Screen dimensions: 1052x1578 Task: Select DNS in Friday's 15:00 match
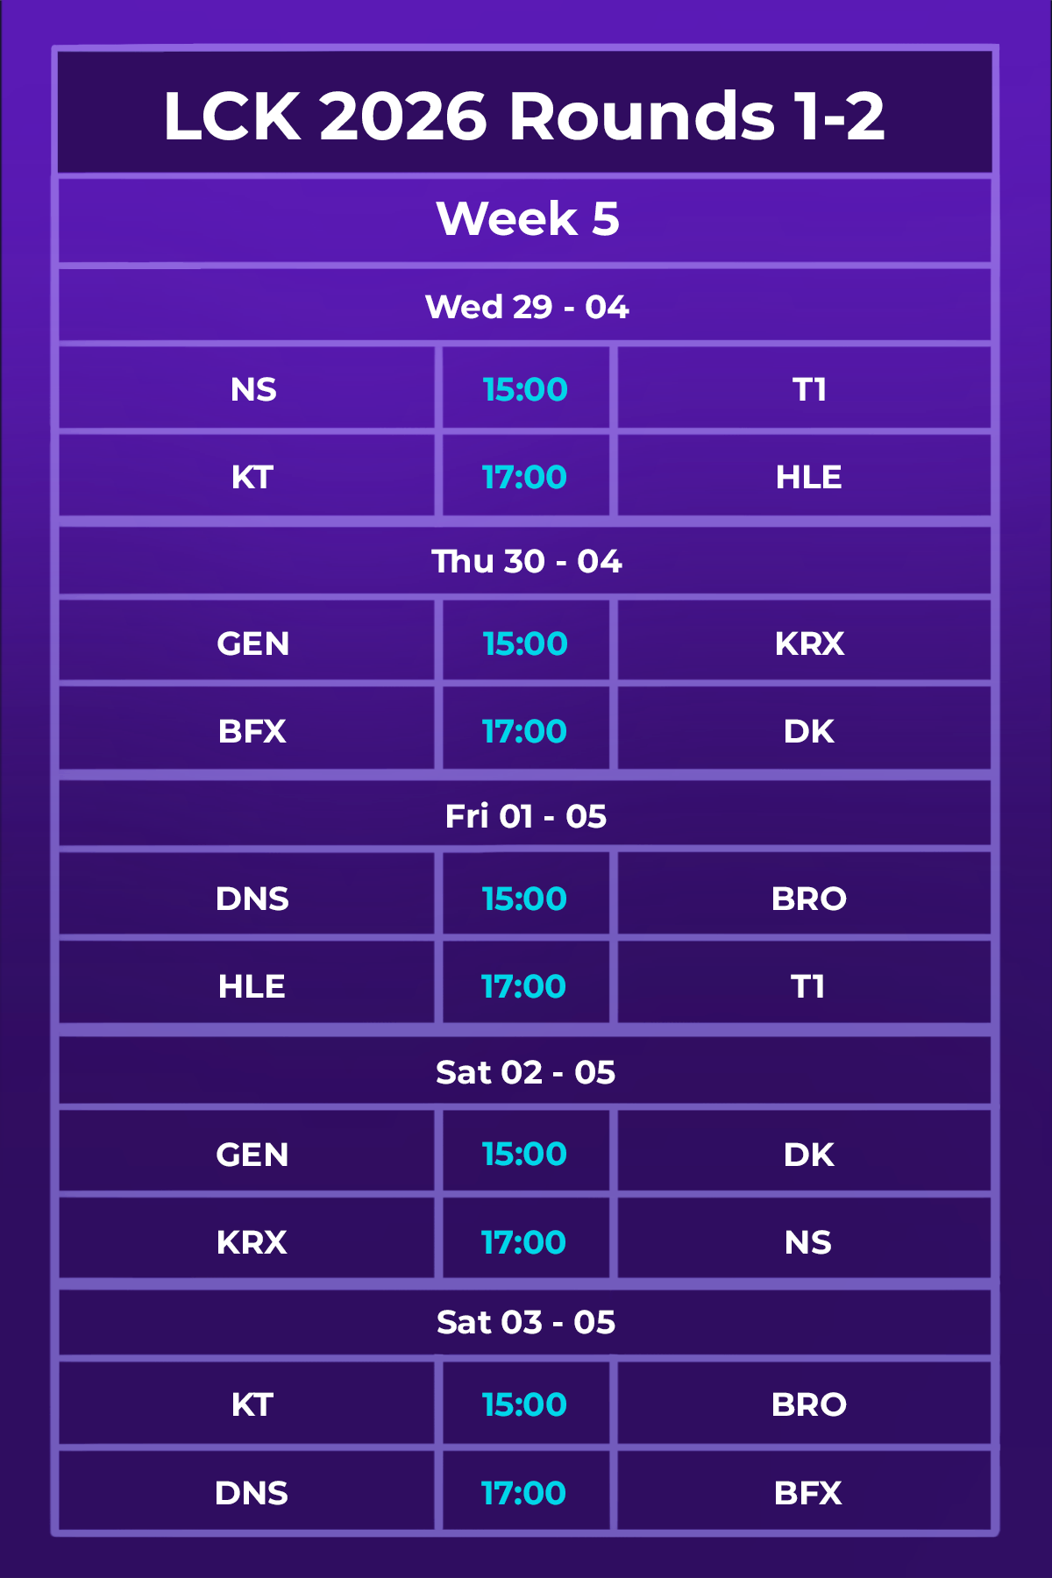[x=252, y=899]
